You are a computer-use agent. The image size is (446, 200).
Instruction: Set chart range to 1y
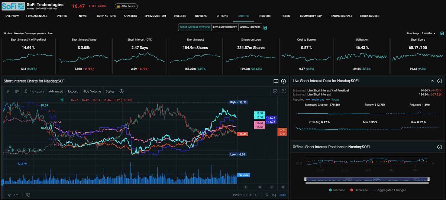[x=9, y=195]
